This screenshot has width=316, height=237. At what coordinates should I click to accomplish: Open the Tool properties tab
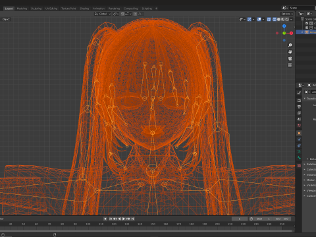(x=299, y=93)
